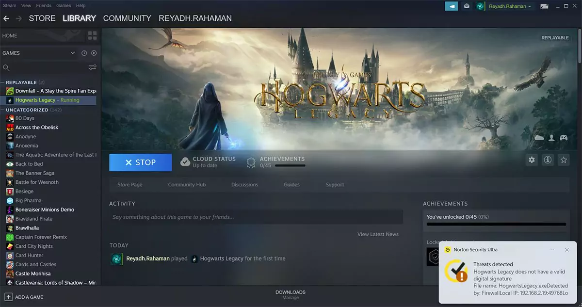Open game settings gear icon

coord(532,160)
